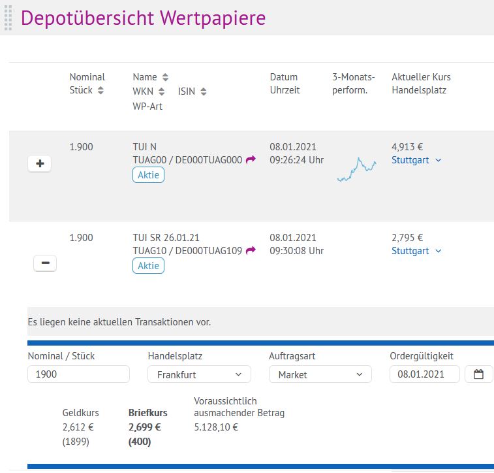Expand TUI N row with plus button
This screenshot has width=494, height=473.
[x=39, y=164]
